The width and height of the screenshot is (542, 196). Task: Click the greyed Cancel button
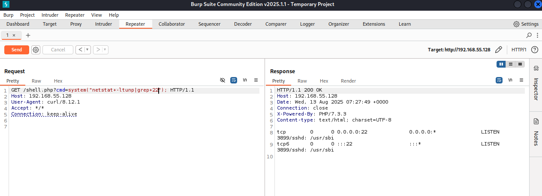58,50
